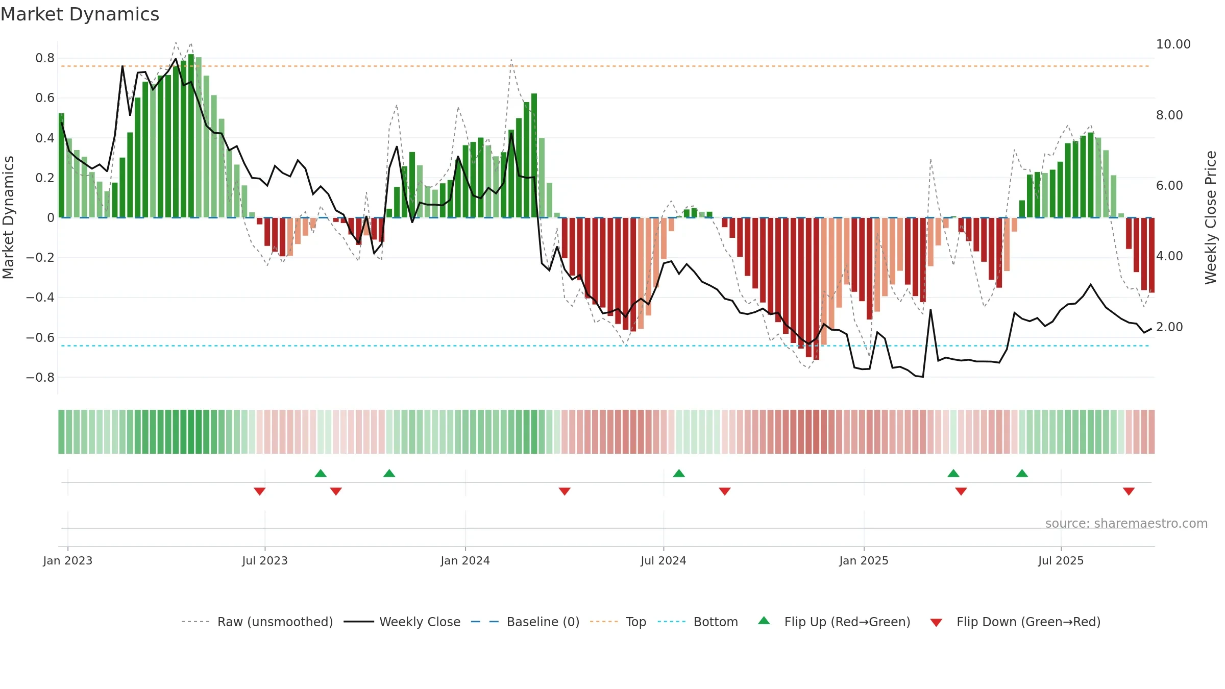Click the first red flip-down marker near Jul 2023
Image resolution: width=1225 pixels, height=689 pixels.
point(259,491)
